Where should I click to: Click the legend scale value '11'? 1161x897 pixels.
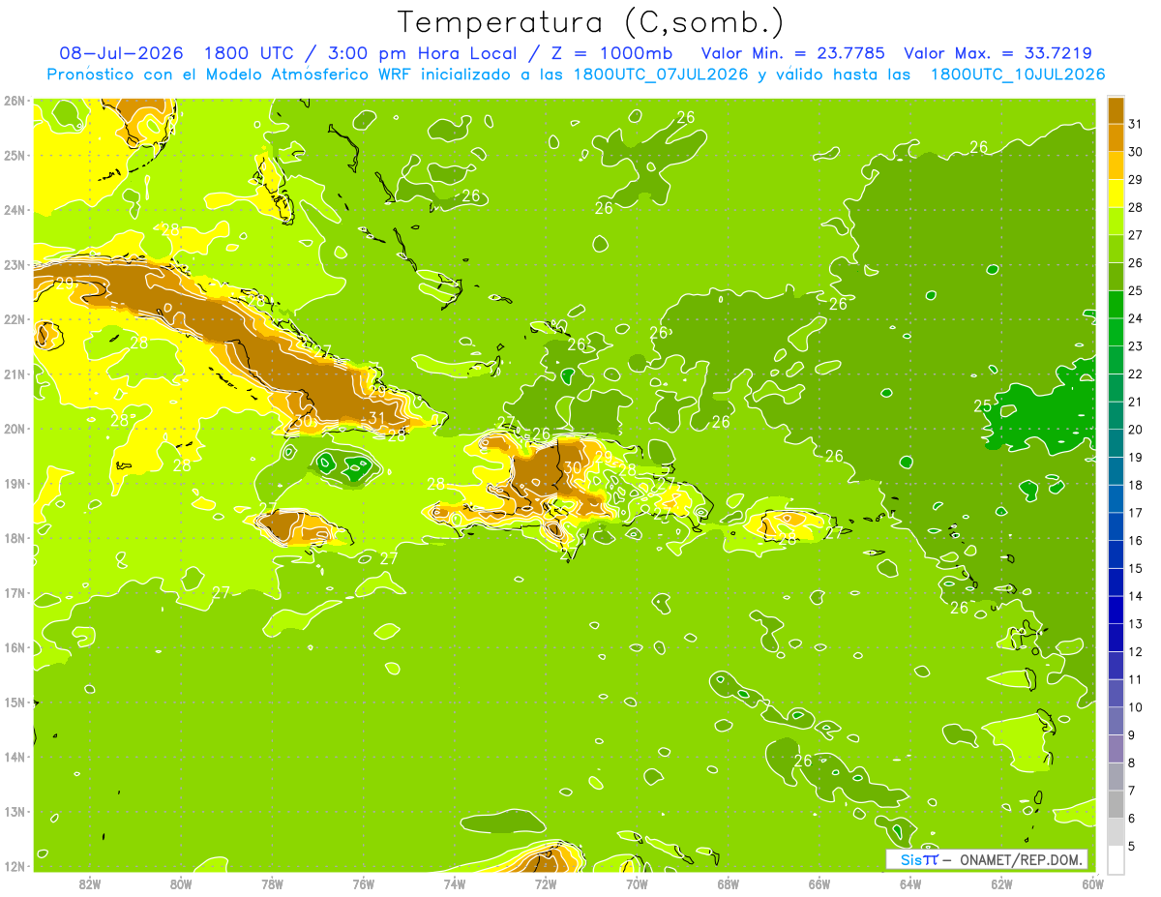[1136, 679]
